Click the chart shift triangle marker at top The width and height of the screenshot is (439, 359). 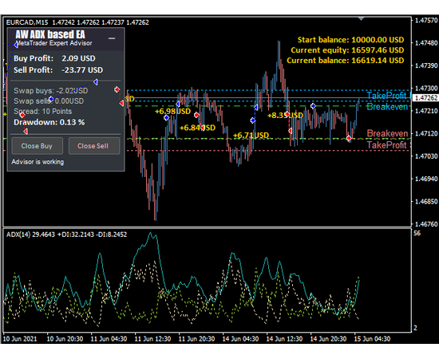(361, 18)
